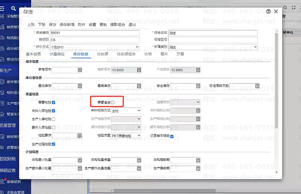Click fullscreen icon at top right

coord(294,7)
